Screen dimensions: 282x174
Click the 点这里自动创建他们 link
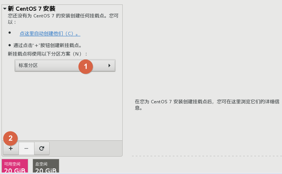50,33
